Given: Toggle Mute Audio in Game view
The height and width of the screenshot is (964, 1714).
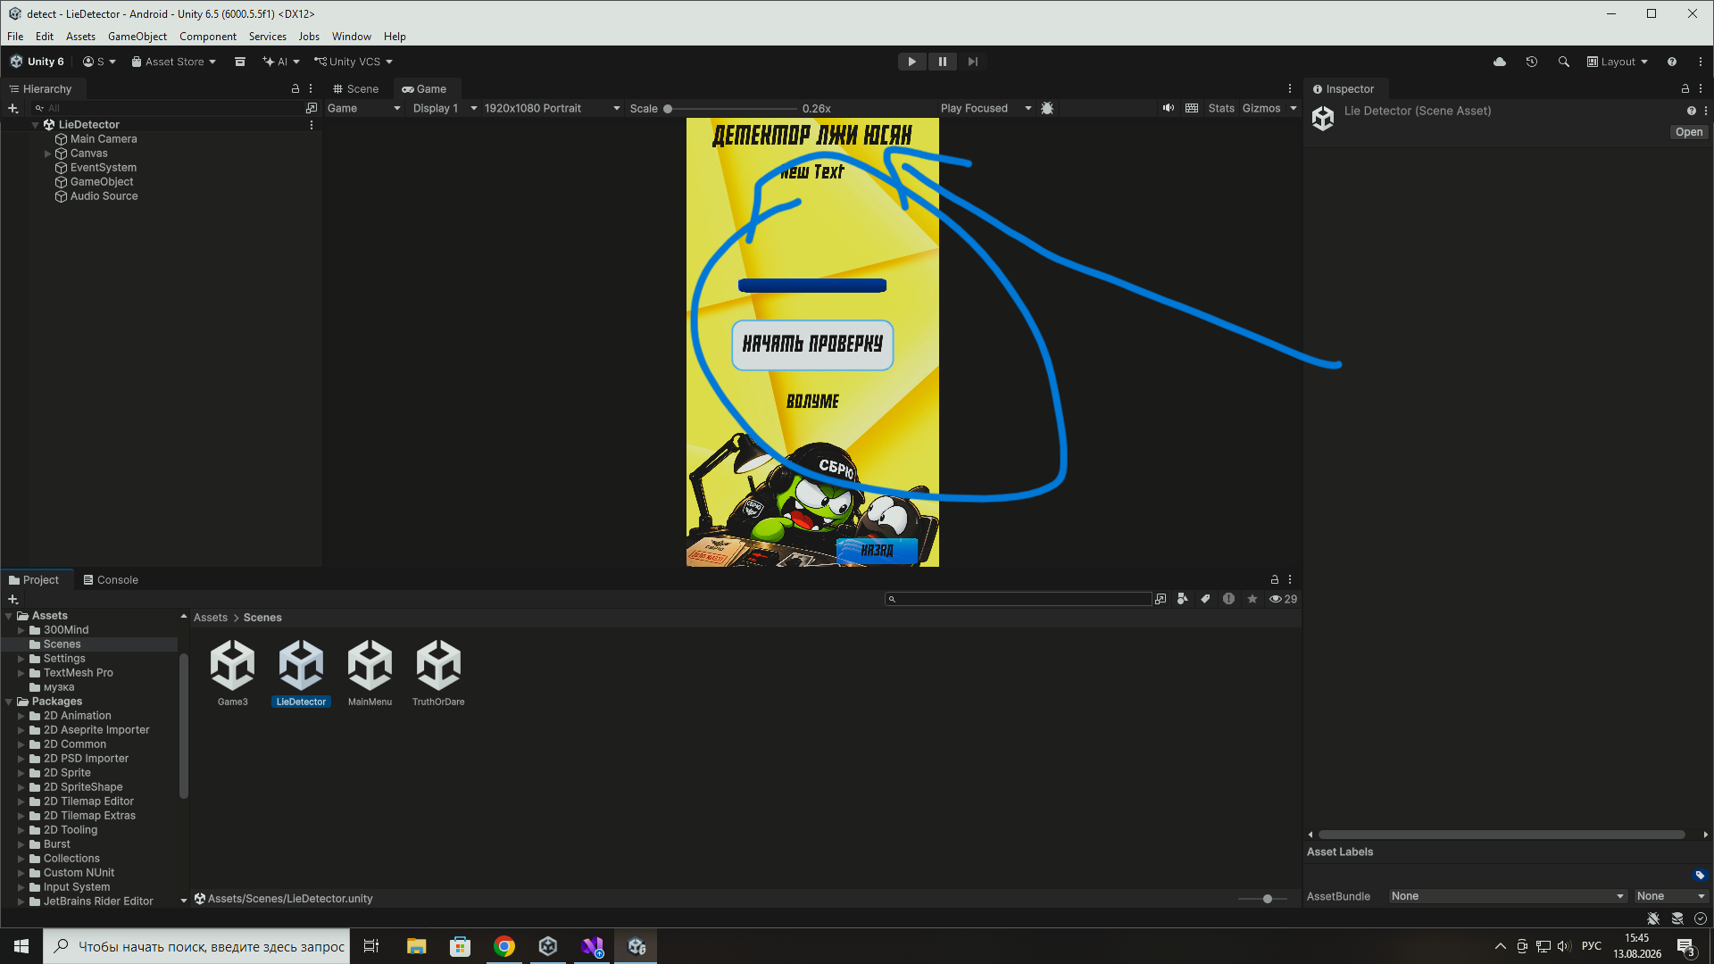Looking at the screenshot, I should [1169, 108].
